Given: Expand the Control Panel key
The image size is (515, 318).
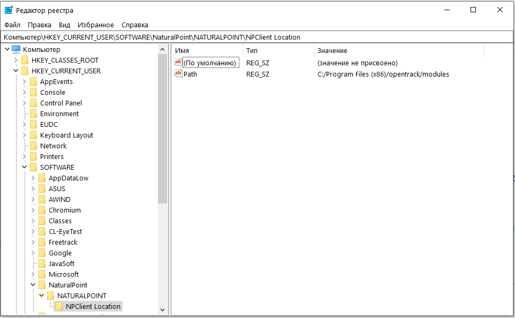Looking at the screenshot, I should (24, 103).
